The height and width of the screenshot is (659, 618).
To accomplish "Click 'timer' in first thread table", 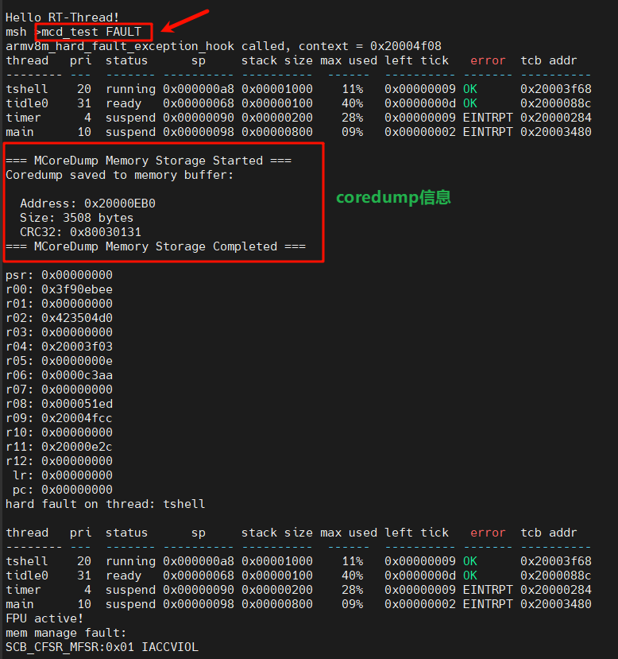I will point(23,118).
